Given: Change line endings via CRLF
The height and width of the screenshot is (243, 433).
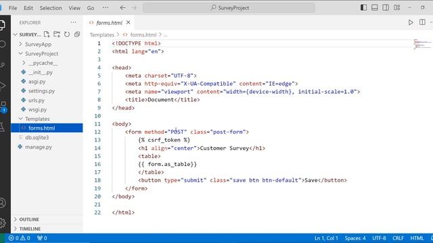Looking at the screenshot, I should [398, 238].
